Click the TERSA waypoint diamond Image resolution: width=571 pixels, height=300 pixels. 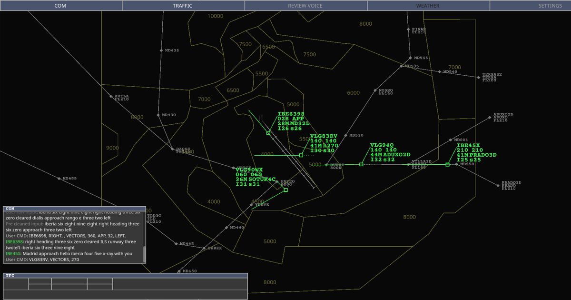tap(479, 77)
